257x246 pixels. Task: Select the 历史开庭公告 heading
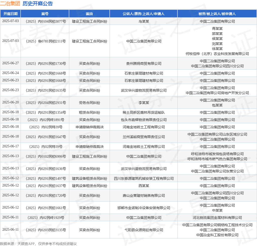(38, 4)
